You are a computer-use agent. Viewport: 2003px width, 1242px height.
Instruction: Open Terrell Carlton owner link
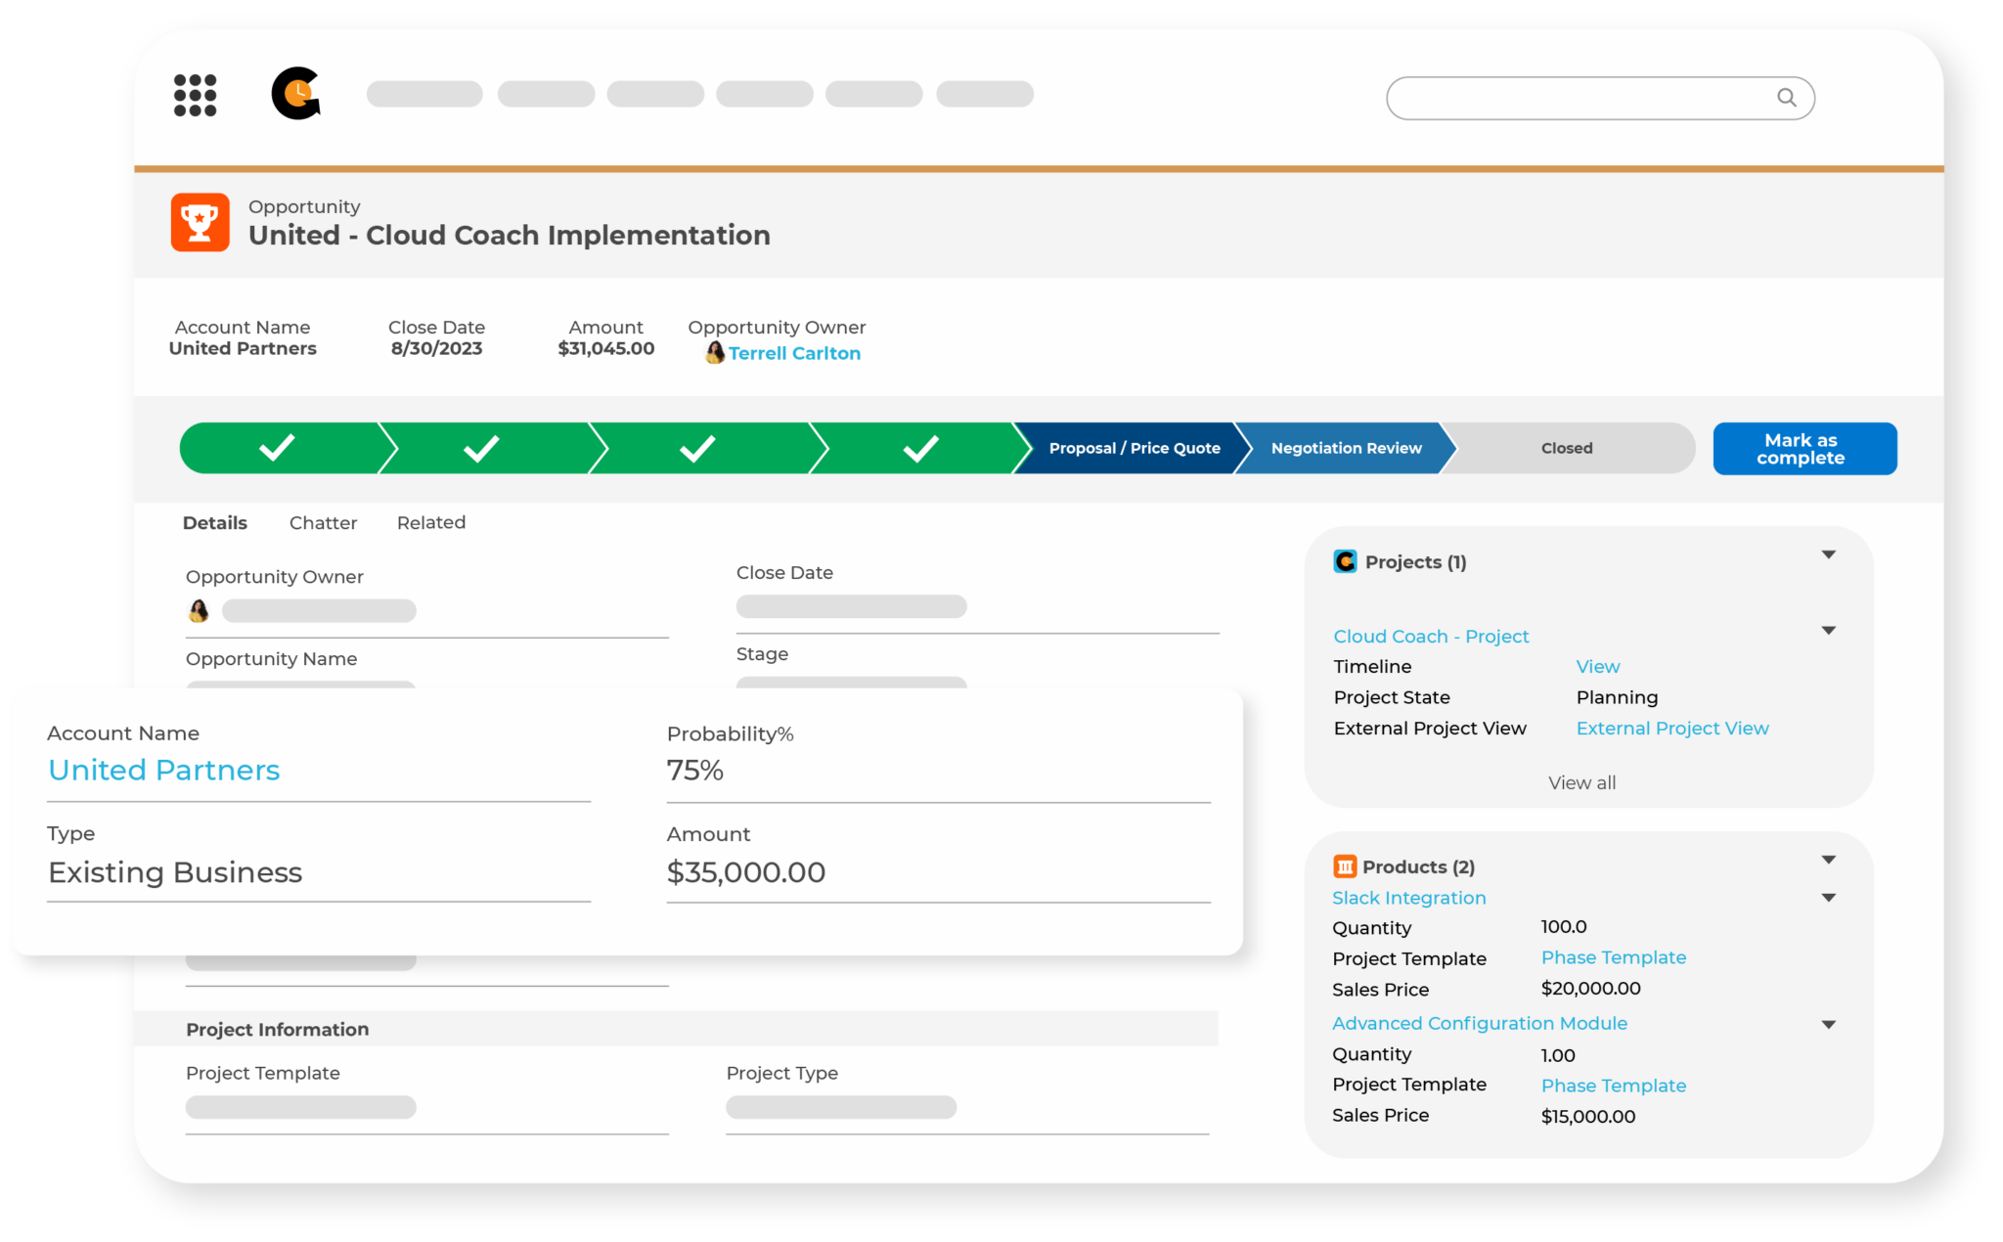pos(794,354)
